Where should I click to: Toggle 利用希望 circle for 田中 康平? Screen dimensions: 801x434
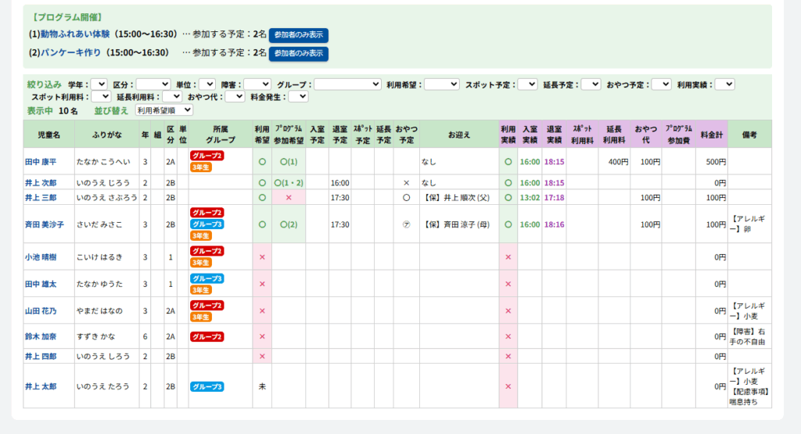262,162
